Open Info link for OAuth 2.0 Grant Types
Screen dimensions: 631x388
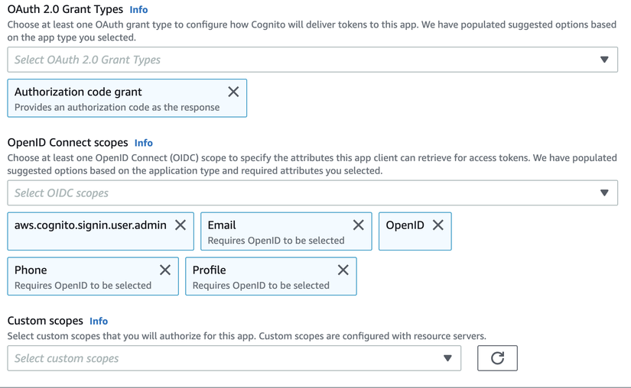[138, 10]
